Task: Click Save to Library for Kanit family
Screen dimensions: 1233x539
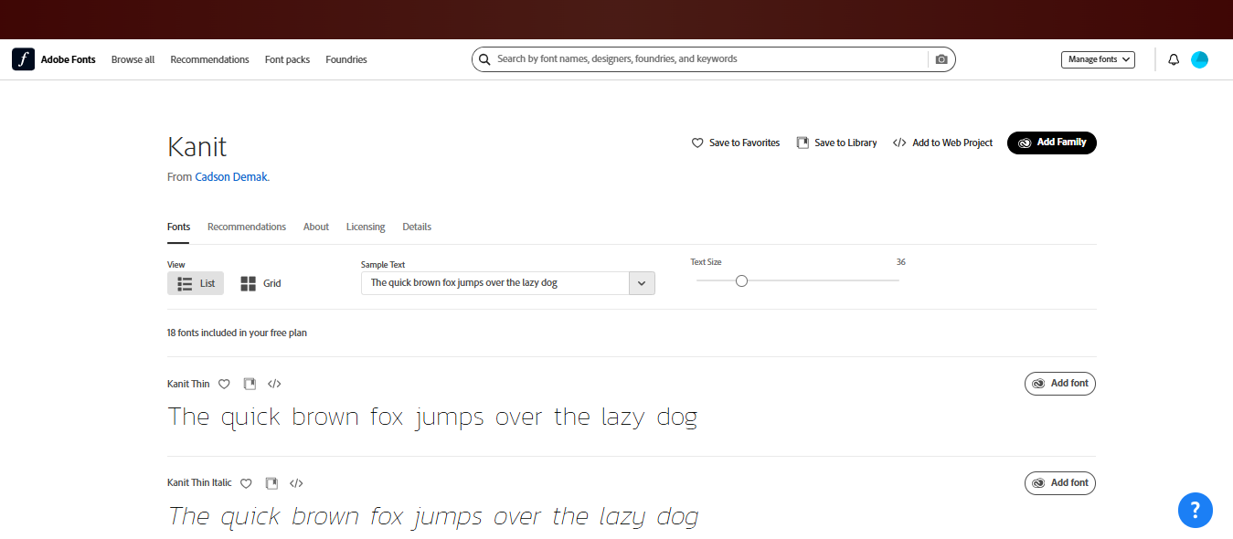Action: click(x=836, y=143)
